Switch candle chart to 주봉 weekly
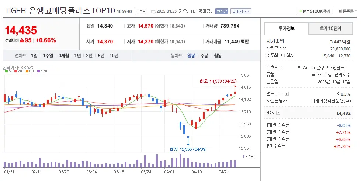This screenshot has height=181, width=361. 204,56
